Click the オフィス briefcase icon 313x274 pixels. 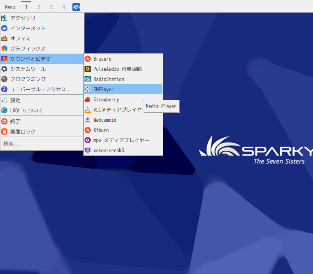(4, 38)
